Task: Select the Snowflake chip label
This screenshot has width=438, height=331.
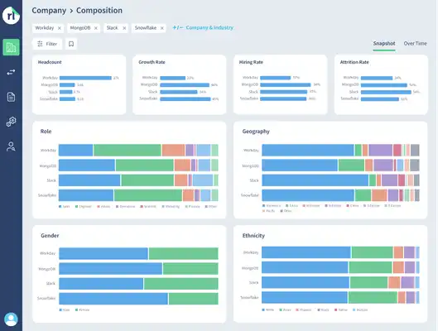Action: tap(146, 28)
